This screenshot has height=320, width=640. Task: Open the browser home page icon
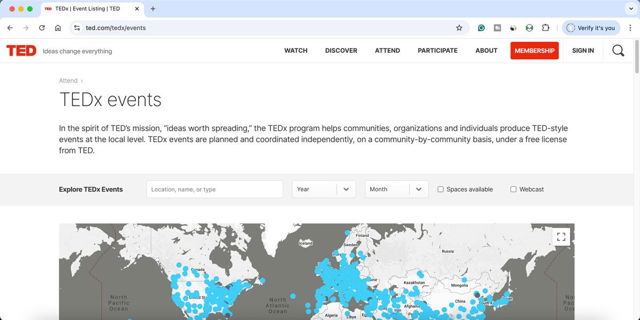pos(58,28)
